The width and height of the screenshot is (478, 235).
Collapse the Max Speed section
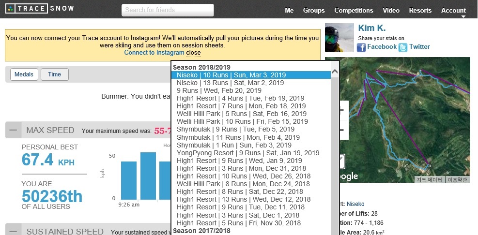click(13, 130)
